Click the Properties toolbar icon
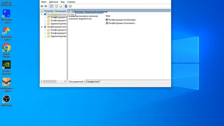This screenshot has width=224, height=126. [x=57, y=6]
